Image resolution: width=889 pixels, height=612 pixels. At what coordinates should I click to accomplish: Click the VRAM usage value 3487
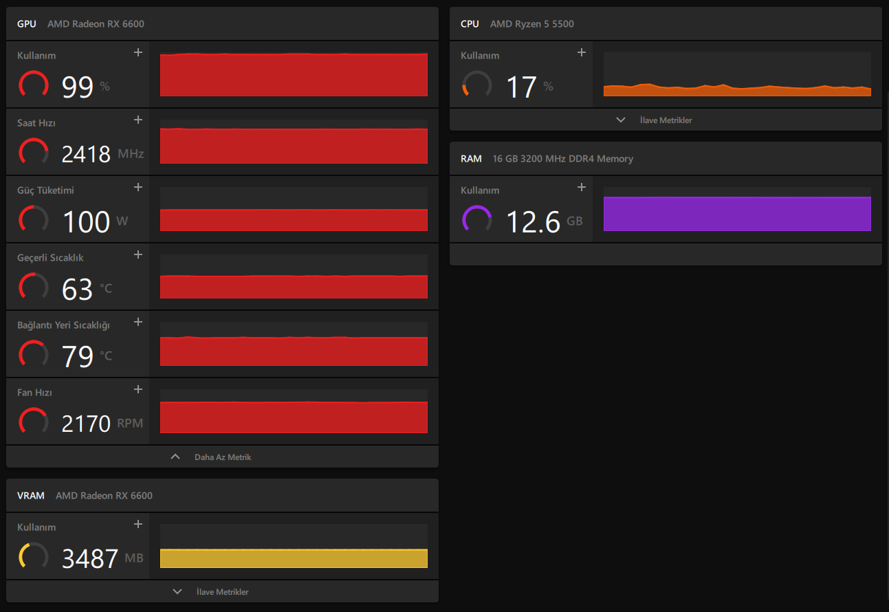coord(90,558)
